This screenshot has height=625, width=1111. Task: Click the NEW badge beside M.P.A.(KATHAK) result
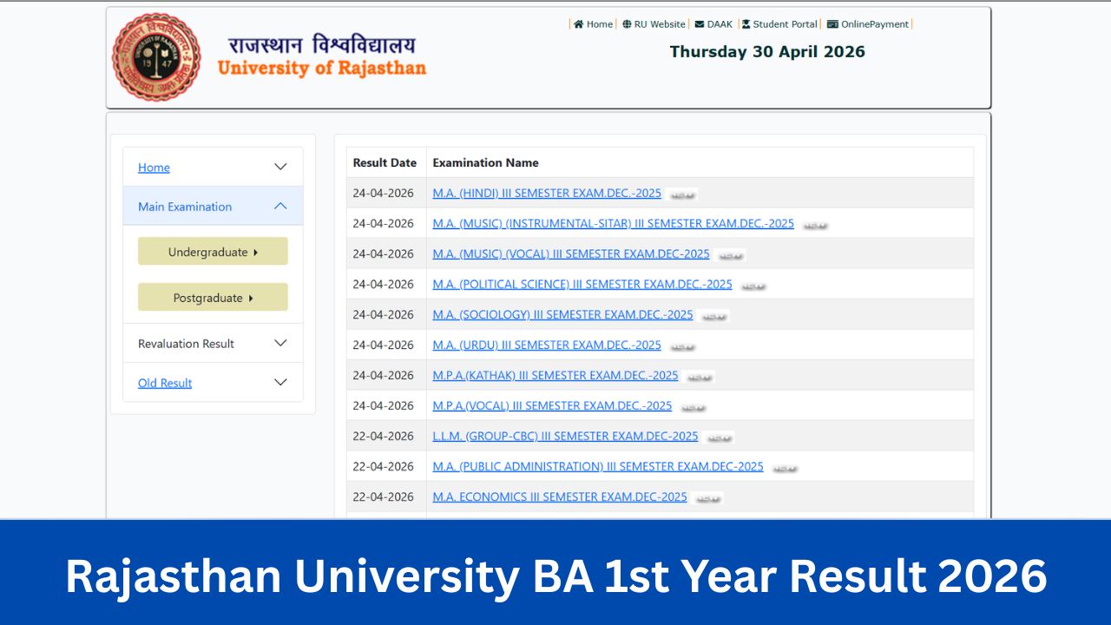[700, 378]
